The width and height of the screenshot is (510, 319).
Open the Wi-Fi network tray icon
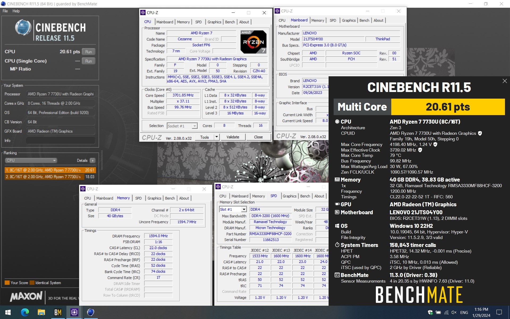pos(446,312)
